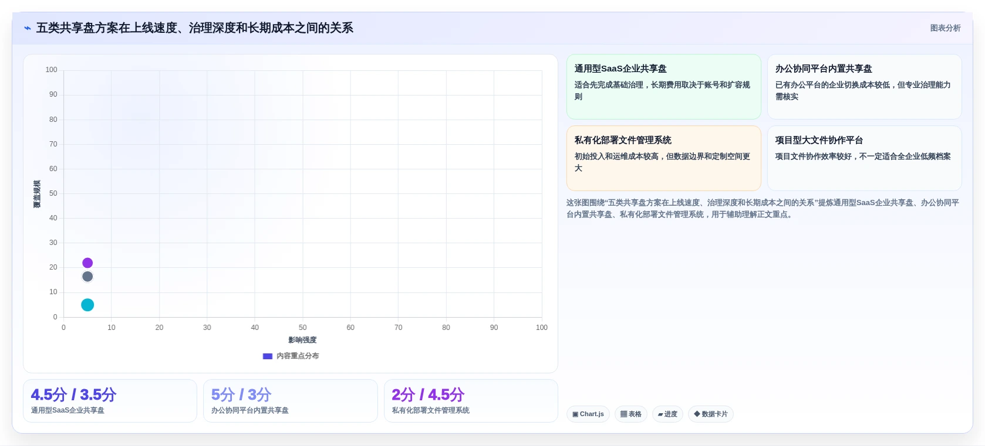Select the 数据卡片 data card tag chip
This screenshot has width=985, height=446.
pyautogui.click(x=711, y=414)
